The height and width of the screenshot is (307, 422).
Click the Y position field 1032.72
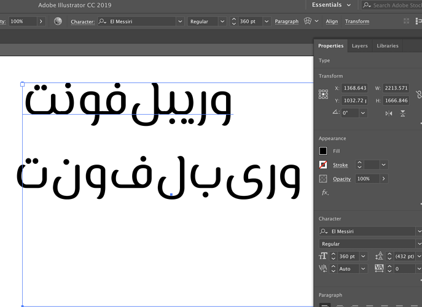click(x=354, y=100)
